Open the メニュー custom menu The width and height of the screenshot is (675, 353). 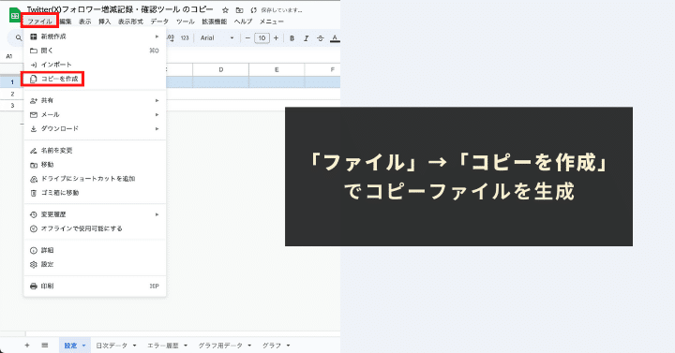[271, 22]
